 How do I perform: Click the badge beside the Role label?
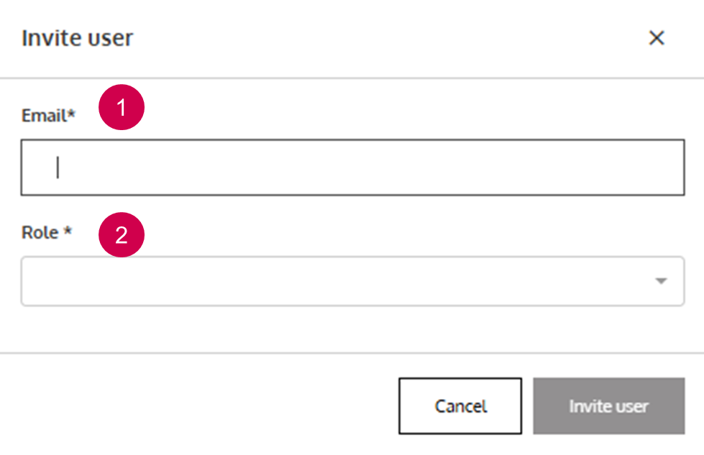(x=122, y=234)
